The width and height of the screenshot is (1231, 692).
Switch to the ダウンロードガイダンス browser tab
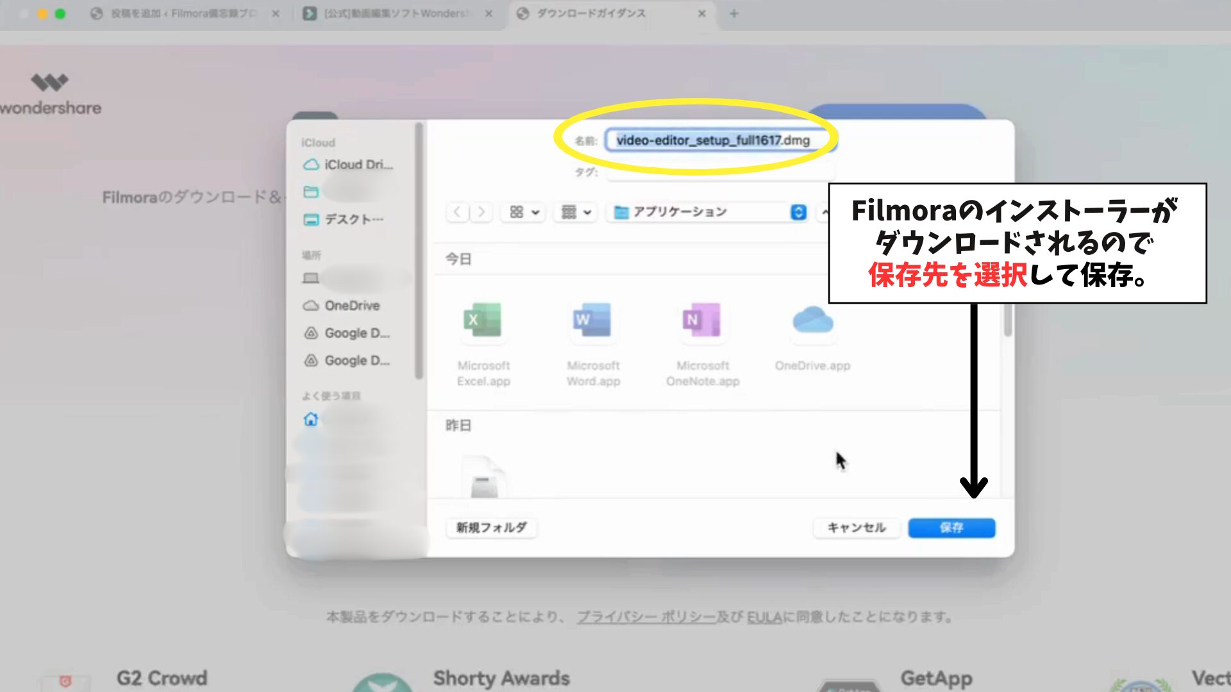pos(590,13)
